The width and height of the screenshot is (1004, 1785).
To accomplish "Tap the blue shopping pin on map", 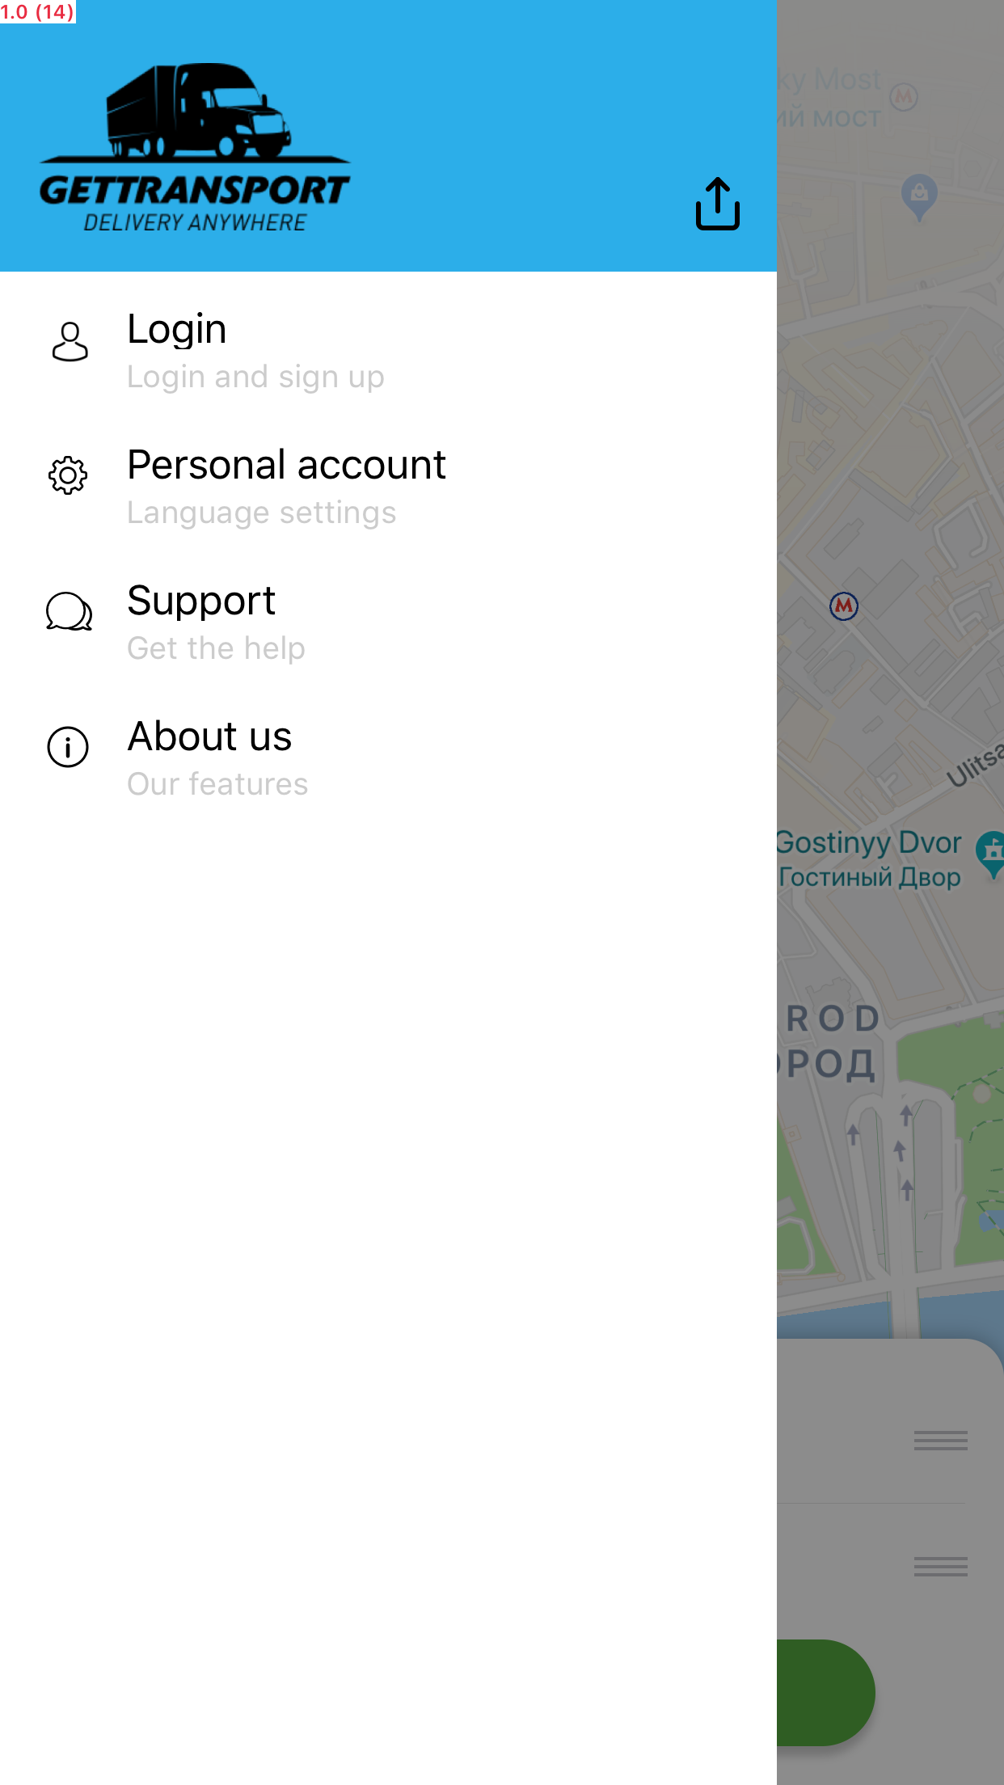I will coord(919,195).
